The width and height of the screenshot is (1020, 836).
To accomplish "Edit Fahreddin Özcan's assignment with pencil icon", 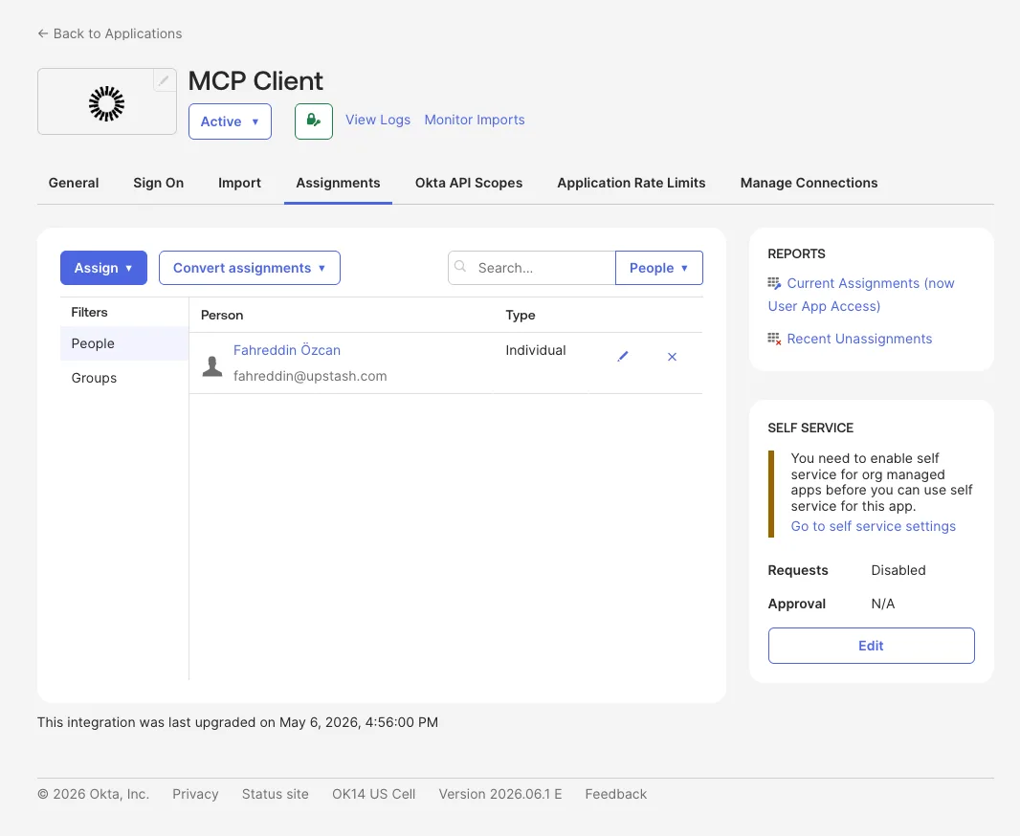I will pos(623,356).
